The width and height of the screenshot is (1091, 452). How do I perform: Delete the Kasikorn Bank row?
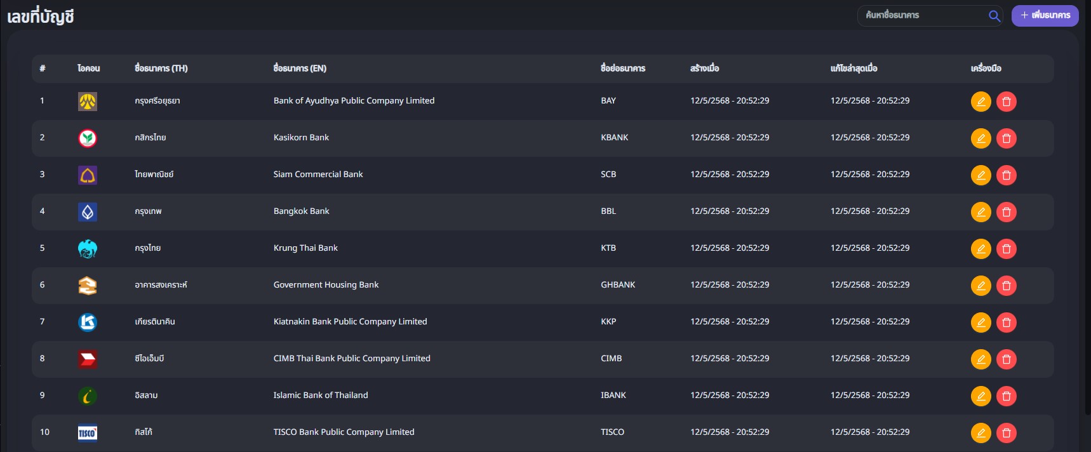[x=1006, y=138]
